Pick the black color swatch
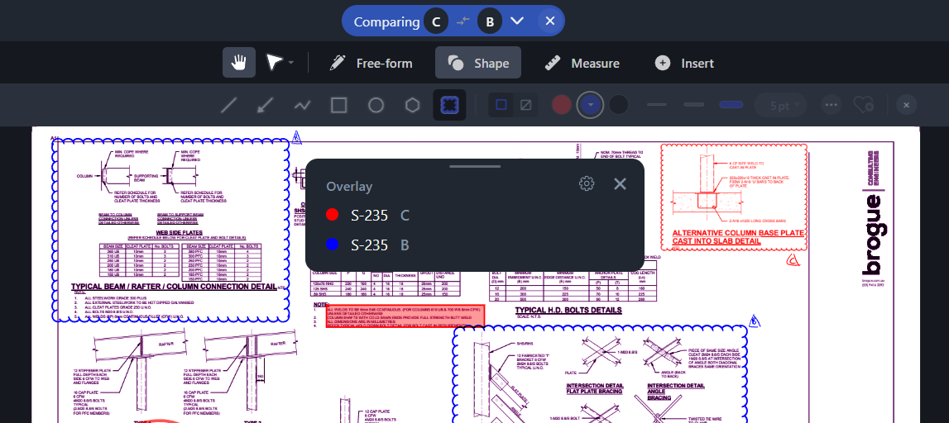The image size is (949, 423). [x=618, y=105]
